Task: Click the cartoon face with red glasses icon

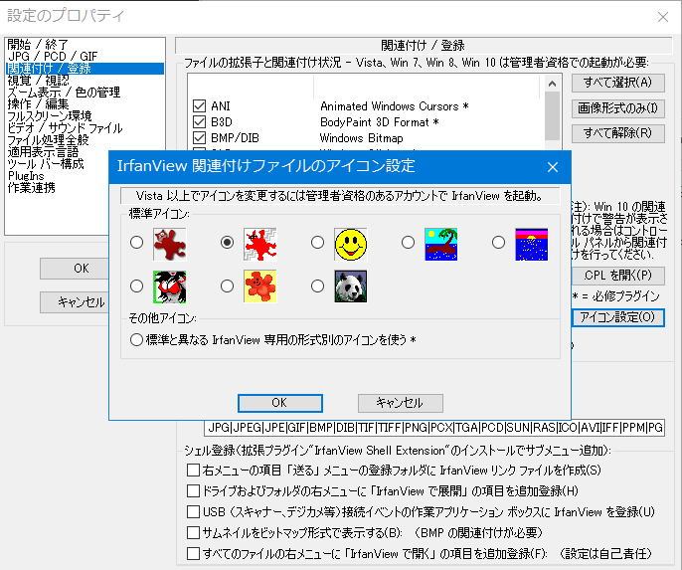Action: pyautogui.click(x=170, y=286)
